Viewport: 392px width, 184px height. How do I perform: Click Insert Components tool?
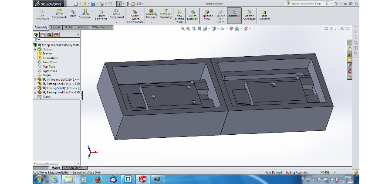(x=59, y=14)
